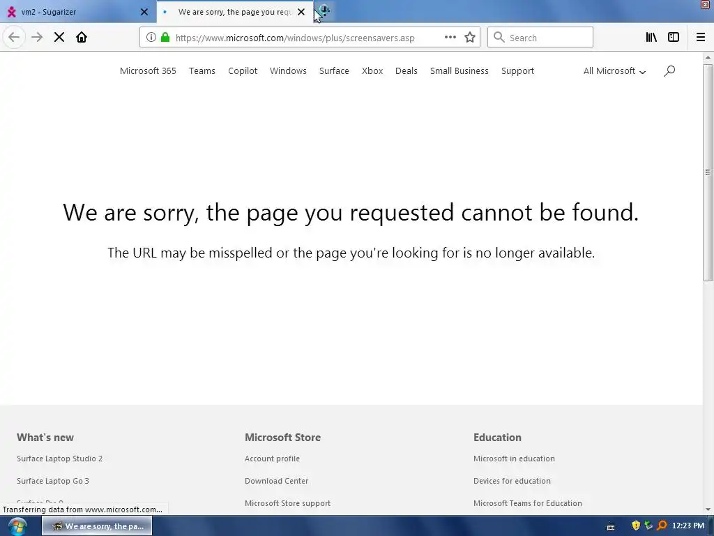Viewport: 714px width, 536px height.
Task: Follow Surface Laptop Go 3 link
Action: (x=53, y=481)
